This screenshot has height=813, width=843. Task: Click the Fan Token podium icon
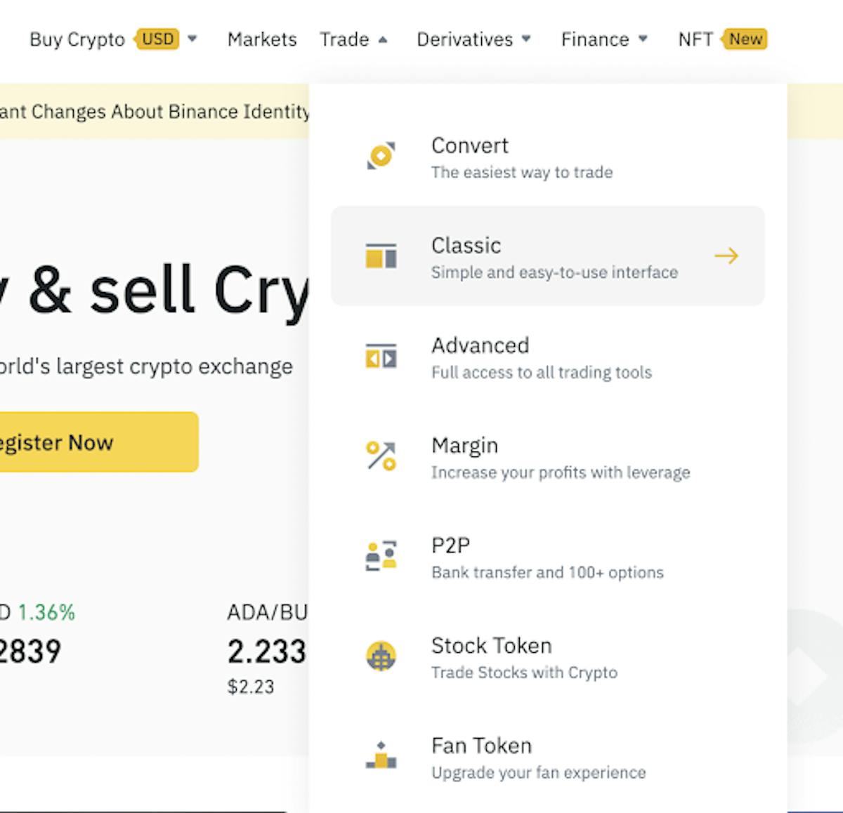(381, 755)
